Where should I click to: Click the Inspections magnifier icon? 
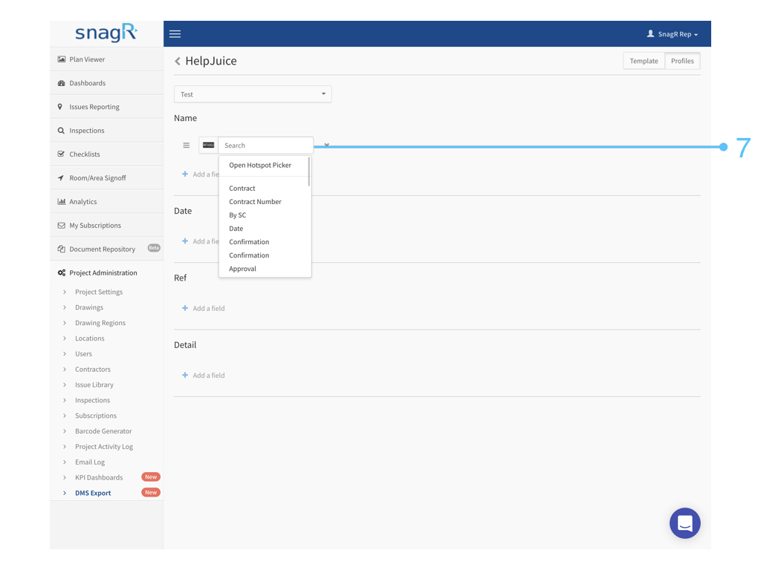[61, 131]
